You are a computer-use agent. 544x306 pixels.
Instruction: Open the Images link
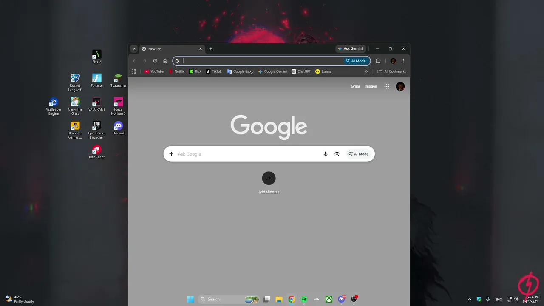click(x=371, y=86)
